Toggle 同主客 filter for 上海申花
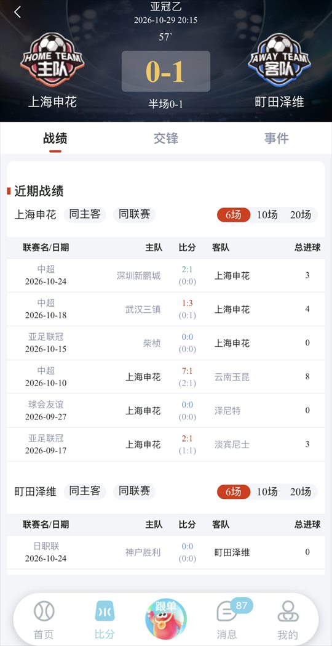 pyautogui.click(x=85, y=214)
